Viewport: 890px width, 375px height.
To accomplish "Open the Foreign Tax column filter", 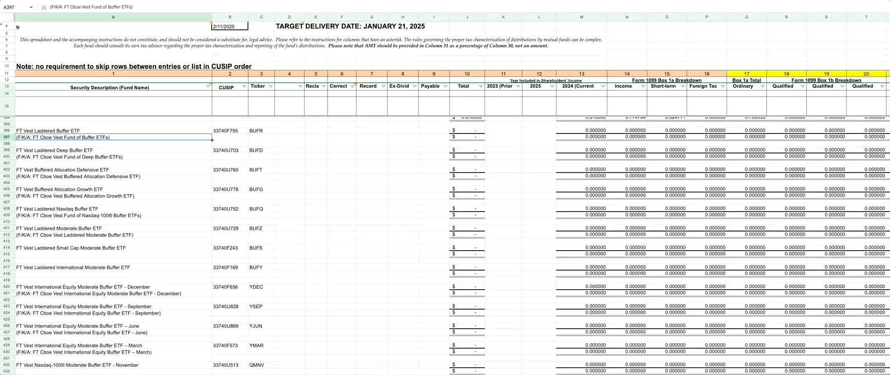I will pos(723,86).
